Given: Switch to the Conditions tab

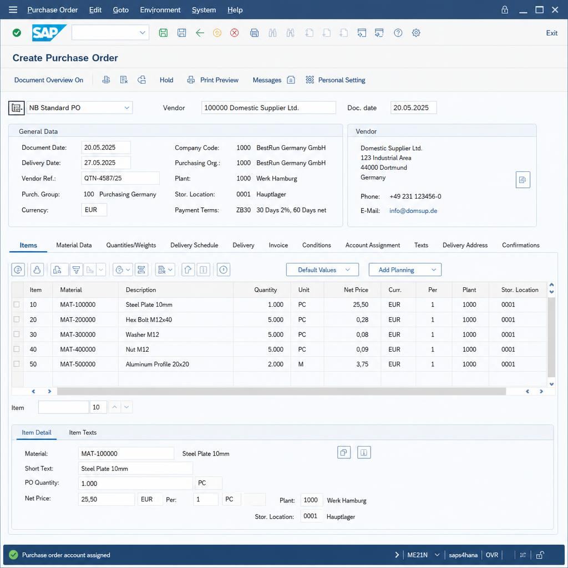Looking at the screenshot, I should 316,245.
